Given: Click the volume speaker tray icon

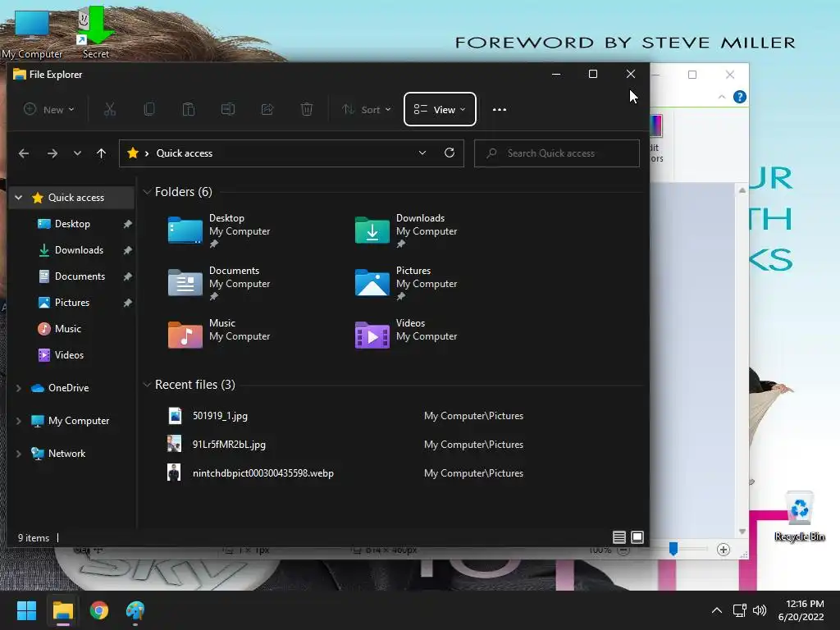Looking at the screenshot, I should click(x=759, y=610).
